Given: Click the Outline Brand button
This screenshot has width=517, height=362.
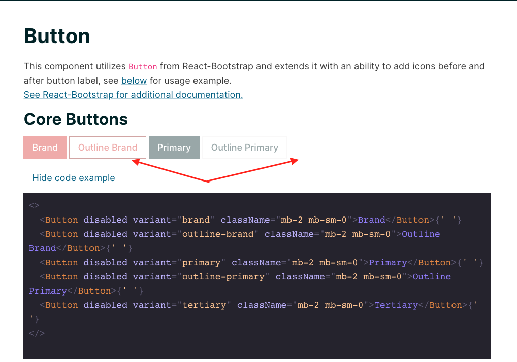Looking at the screenshot, I should tap(108, 148).
